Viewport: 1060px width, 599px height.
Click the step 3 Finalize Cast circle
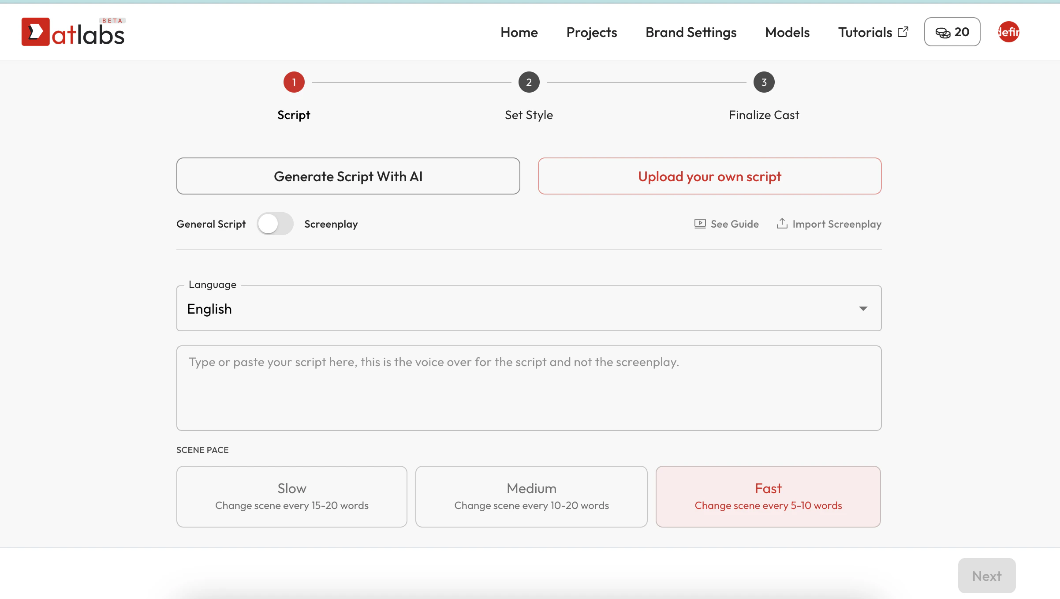pos(763,82)
